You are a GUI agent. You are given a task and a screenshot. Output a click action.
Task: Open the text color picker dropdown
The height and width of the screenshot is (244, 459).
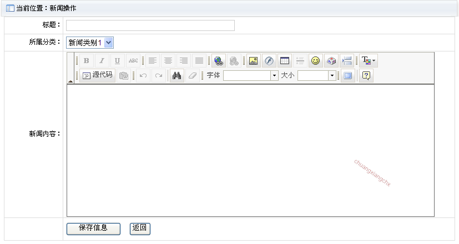368,60
